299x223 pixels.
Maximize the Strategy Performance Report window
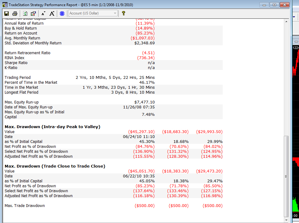point(274,5)
